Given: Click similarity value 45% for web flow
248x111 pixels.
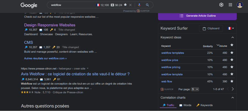Looking at the screenshot, I should tap(210, 82).
